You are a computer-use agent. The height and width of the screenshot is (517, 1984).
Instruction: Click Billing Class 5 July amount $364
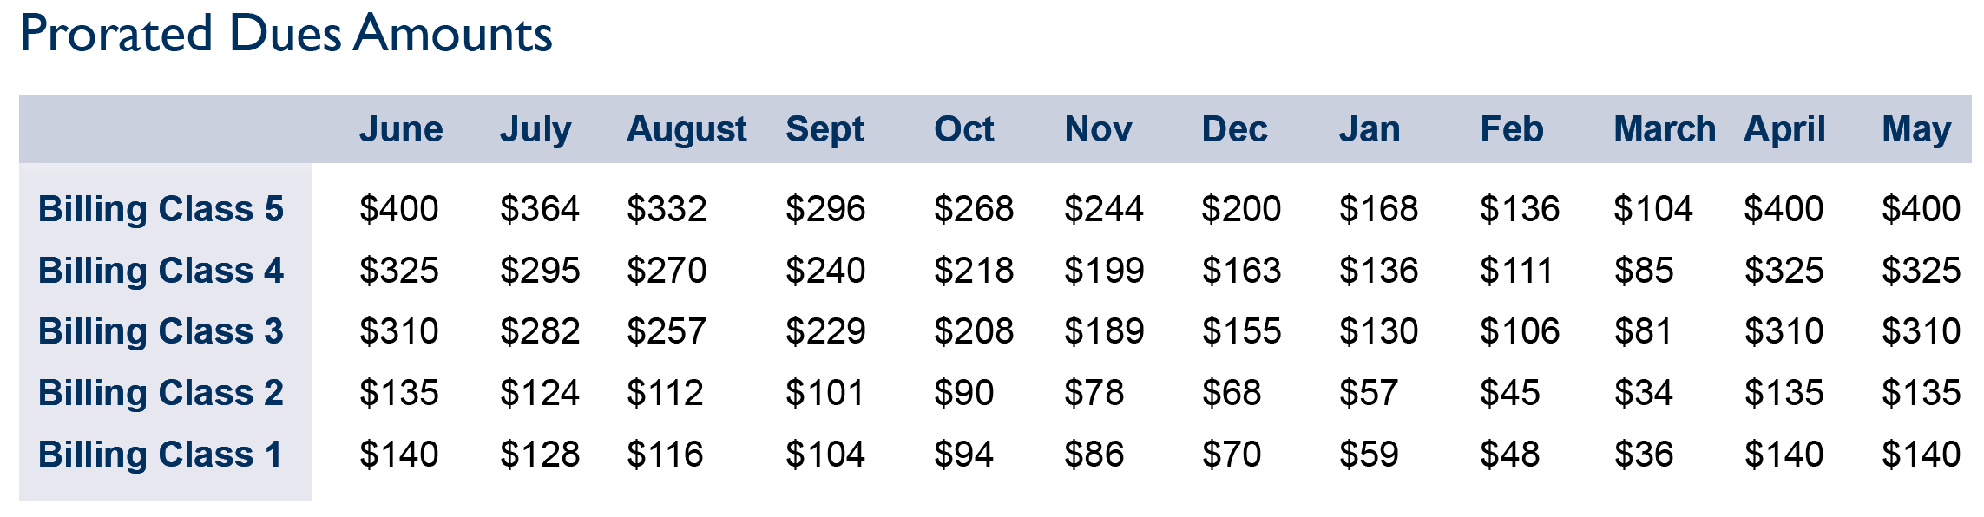539,209
